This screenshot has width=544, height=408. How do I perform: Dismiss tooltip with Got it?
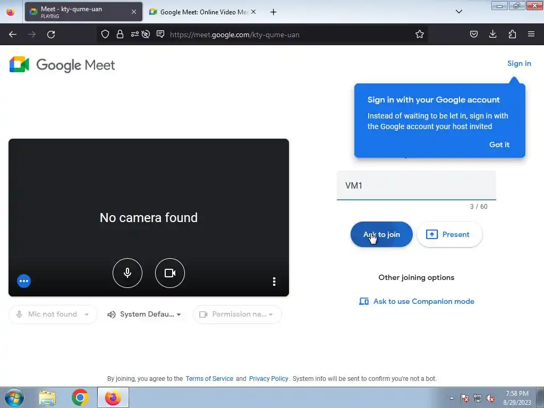(499, 144)
